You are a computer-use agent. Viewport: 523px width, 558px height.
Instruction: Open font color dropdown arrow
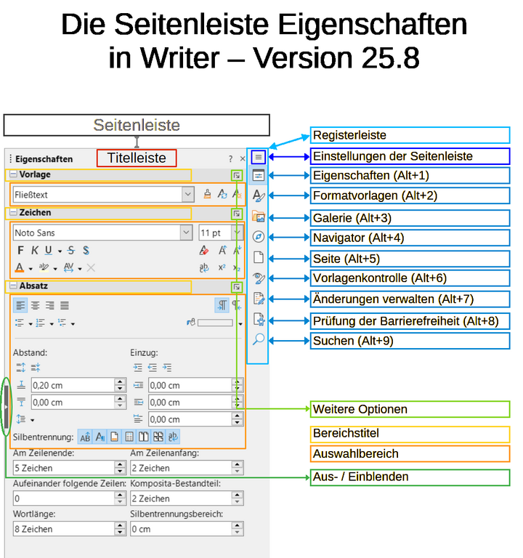point(31,269)
